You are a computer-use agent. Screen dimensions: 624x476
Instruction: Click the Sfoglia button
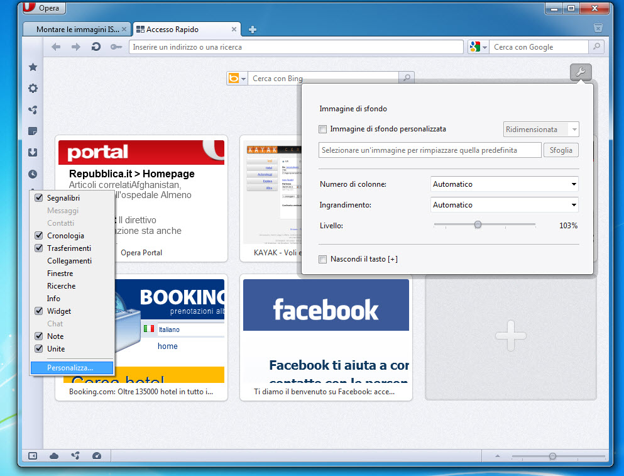pyautogui.click(x=561, y=150)
